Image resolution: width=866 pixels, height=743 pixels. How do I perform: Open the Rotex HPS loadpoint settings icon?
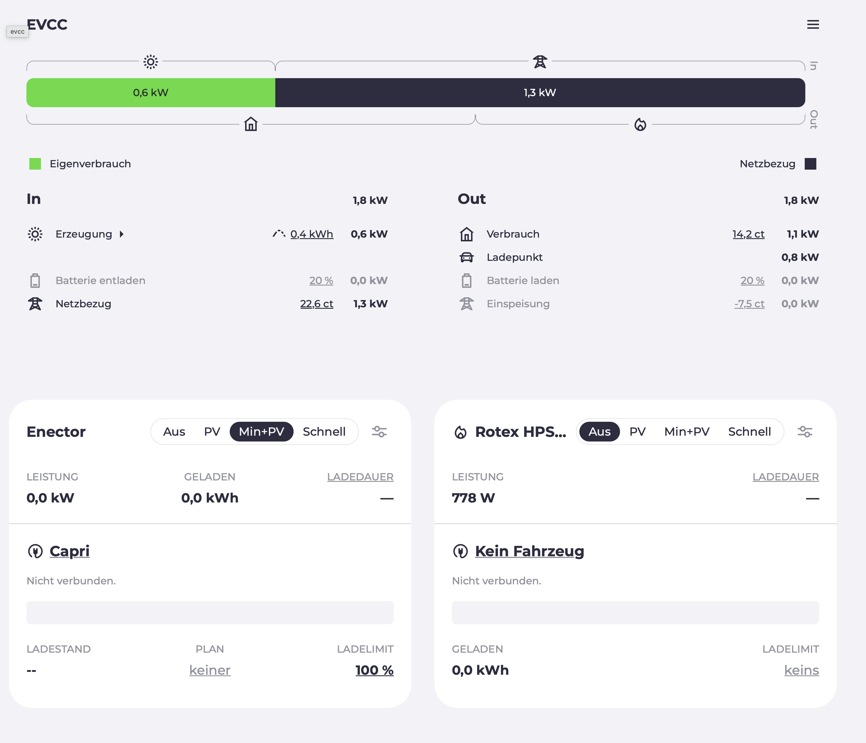pos(804,432)
